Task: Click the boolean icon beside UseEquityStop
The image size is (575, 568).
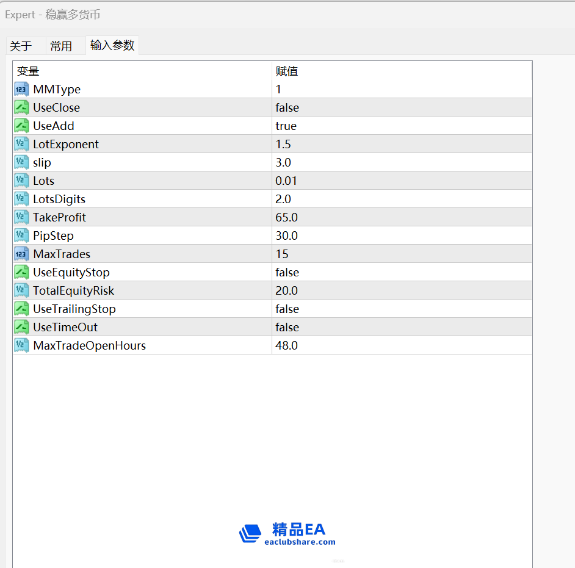Action: pyautogui.click(x=21, y=272)
